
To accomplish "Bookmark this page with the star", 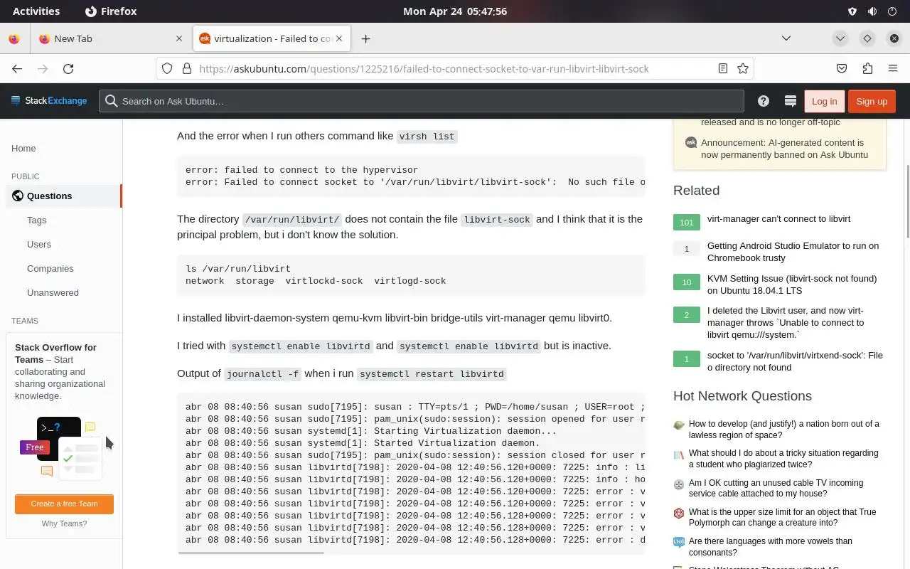I will click(743, 68).
